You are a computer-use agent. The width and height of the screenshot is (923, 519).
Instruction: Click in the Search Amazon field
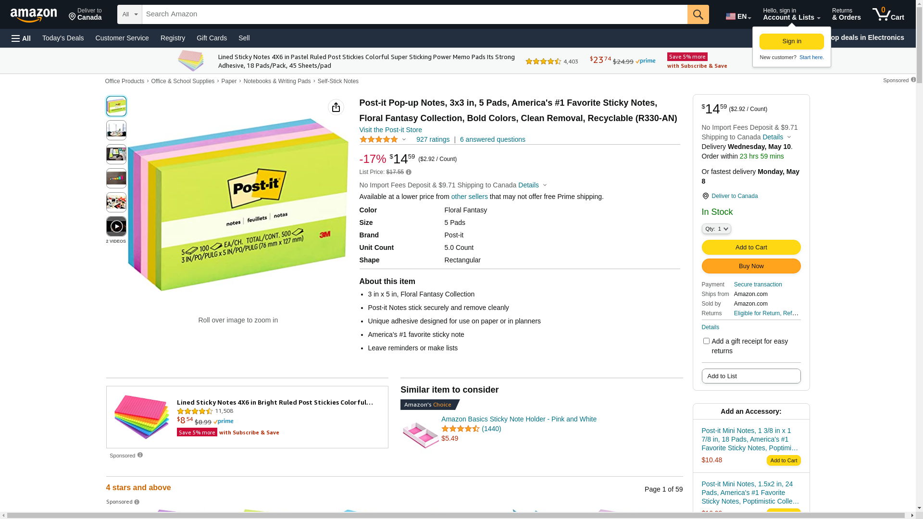(x=413, y=14)
